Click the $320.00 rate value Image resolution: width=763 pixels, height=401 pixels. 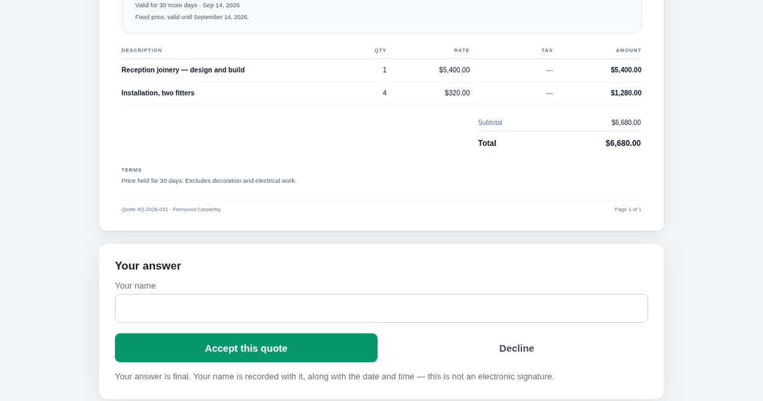click(x=457, y=93)
